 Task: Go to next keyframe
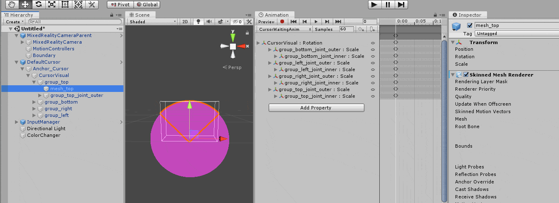(x=327, y=22)
